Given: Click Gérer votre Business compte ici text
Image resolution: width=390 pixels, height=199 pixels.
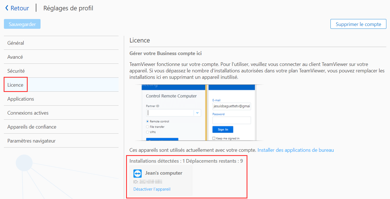Looking at the screenshot, I should click(166, 53).
